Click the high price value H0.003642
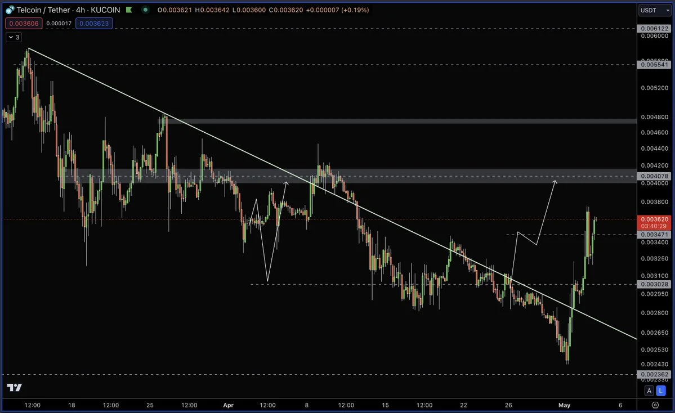 point(212,10)
